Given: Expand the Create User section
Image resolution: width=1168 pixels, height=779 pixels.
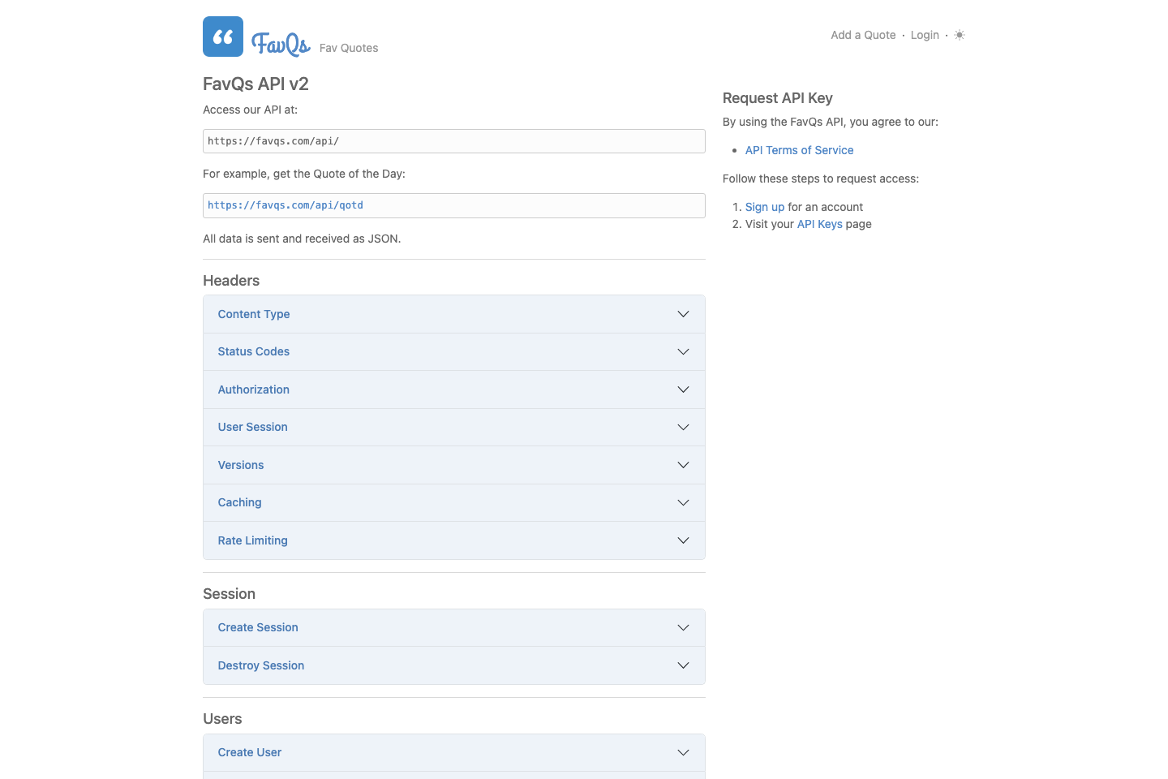Looking at the screenshot, I should click(453, 752).
